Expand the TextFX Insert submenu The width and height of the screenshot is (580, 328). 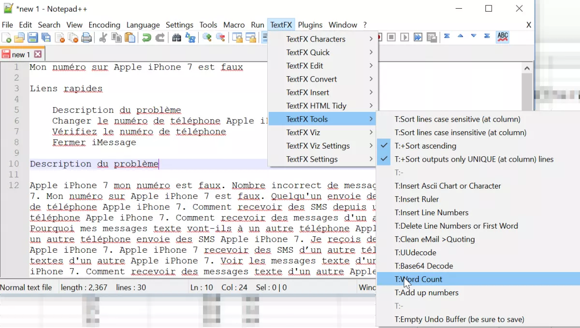click(322, 93)
